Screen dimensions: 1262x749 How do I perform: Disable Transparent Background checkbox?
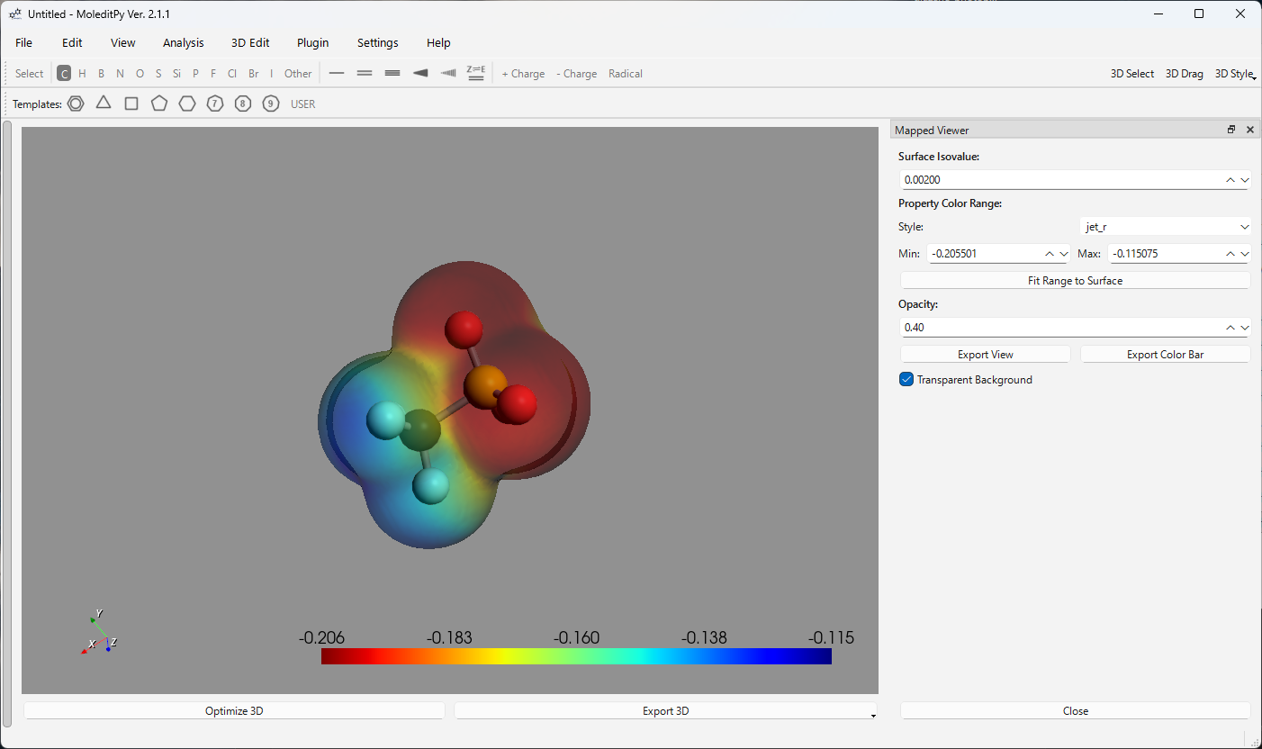[x=906, y=379]
